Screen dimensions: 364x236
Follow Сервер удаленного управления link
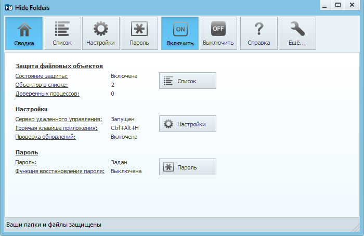click(59, 119)
